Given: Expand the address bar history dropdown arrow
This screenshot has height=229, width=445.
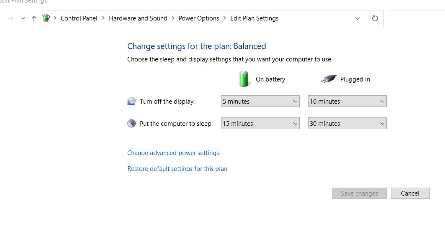Looking at the screenshot, I should (358, 19).
